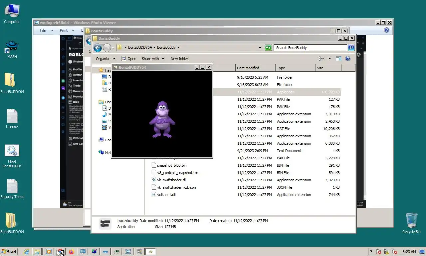
Task: Launch Firefox from the taskbar
Action: tap(71, 252)
